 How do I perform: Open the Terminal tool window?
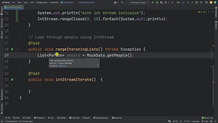tap(74, 118)
